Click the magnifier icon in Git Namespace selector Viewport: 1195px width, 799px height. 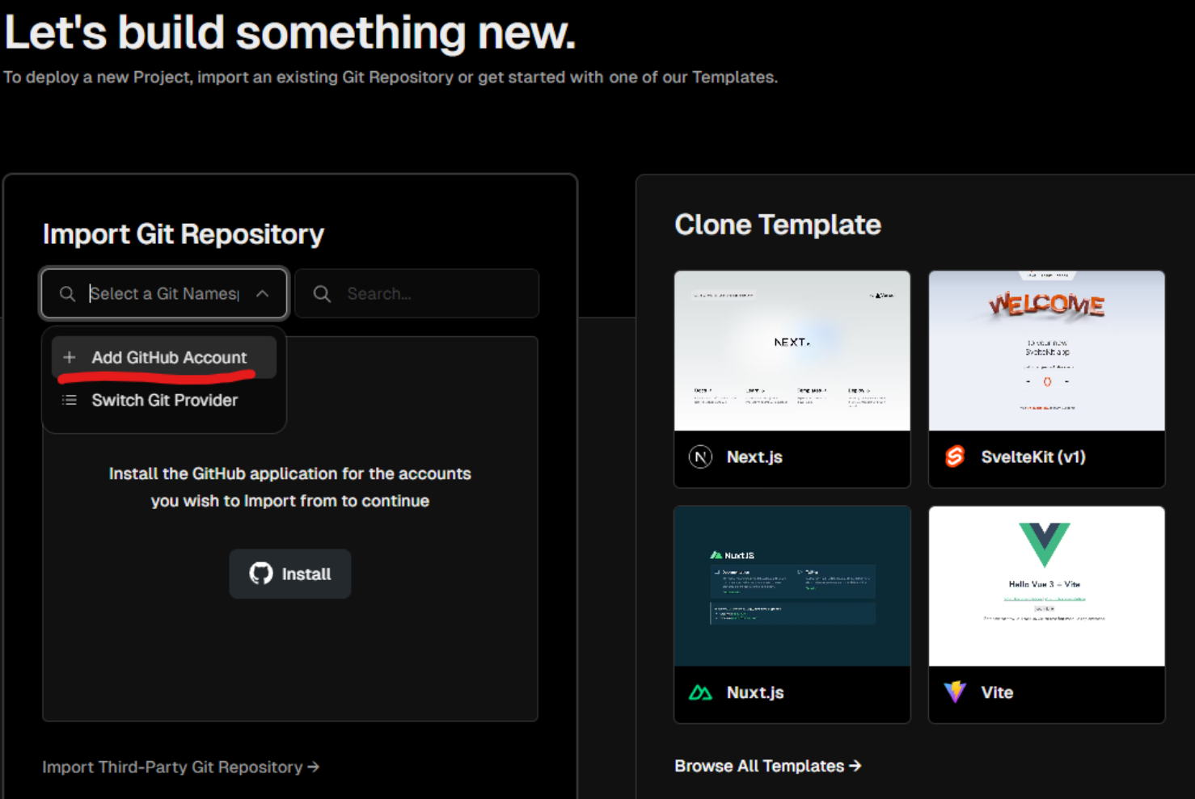(x=68, y=293)
